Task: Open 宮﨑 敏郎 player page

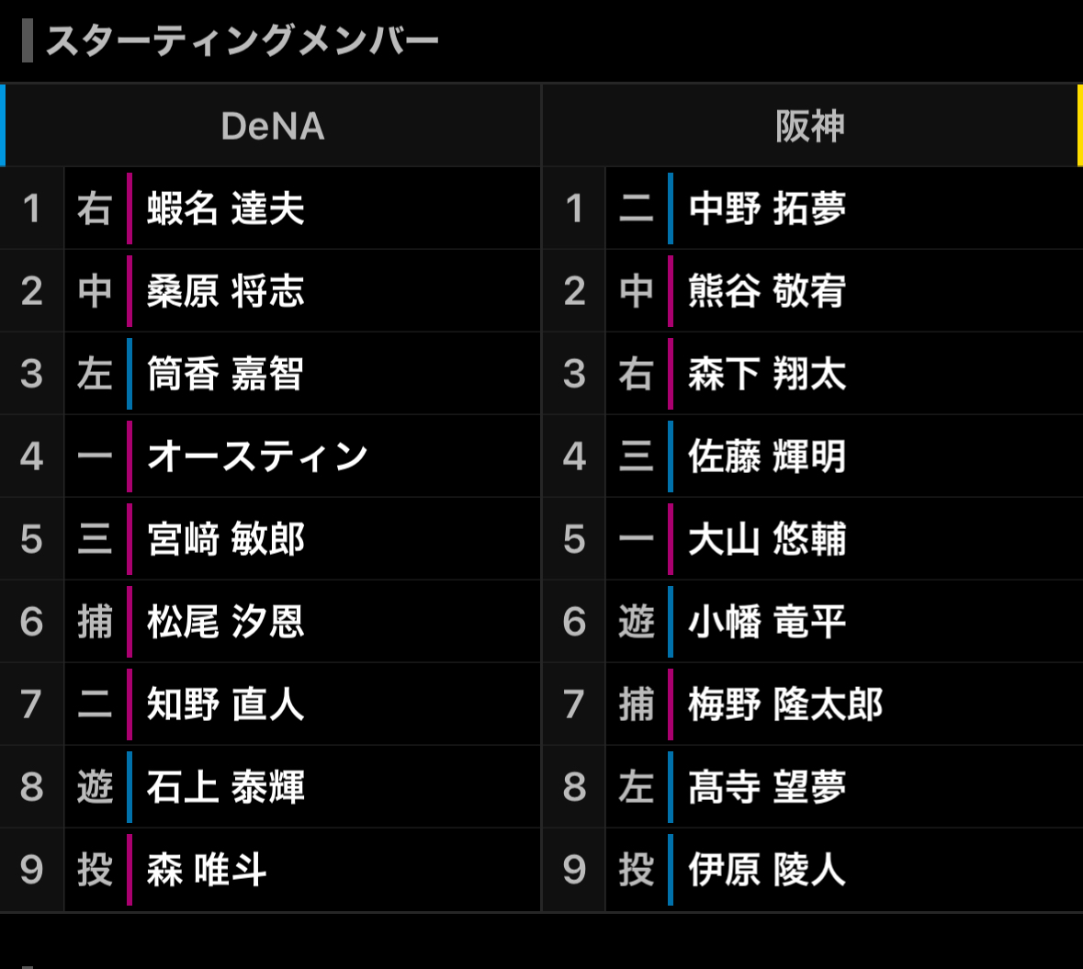Action: [x=226, y=539]
